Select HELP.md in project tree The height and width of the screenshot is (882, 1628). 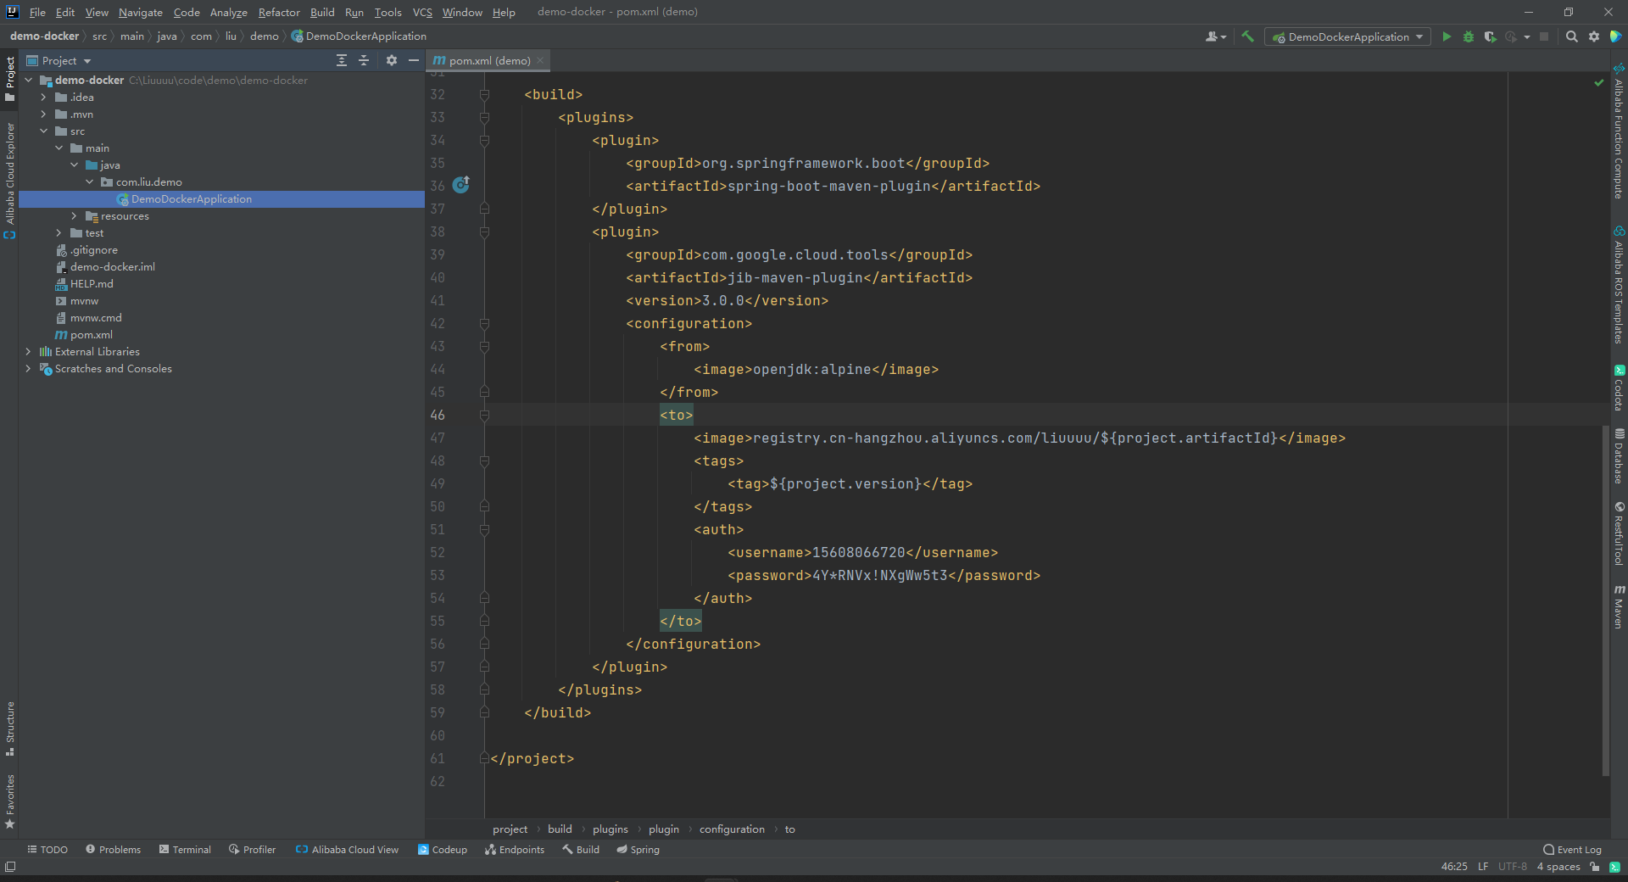92,284
